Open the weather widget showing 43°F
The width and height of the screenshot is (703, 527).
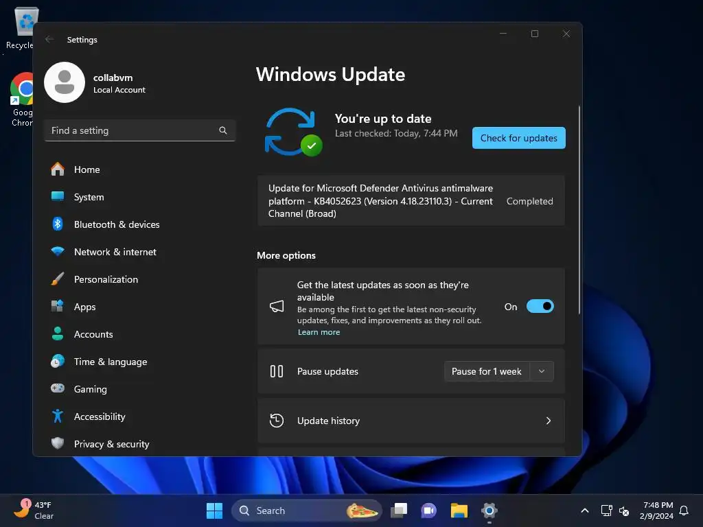pyautogui.click(x=34, y=511)
